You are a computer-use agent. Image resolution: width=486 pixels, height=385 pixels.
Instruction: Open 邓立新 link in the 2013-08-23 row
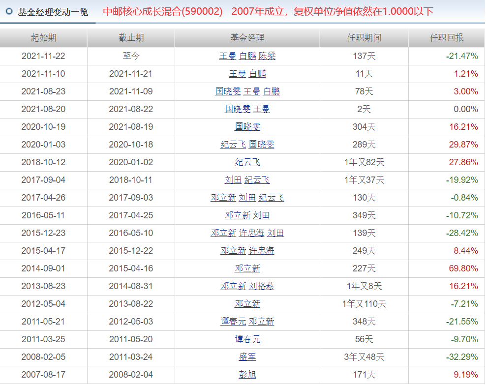pos(233,286)
